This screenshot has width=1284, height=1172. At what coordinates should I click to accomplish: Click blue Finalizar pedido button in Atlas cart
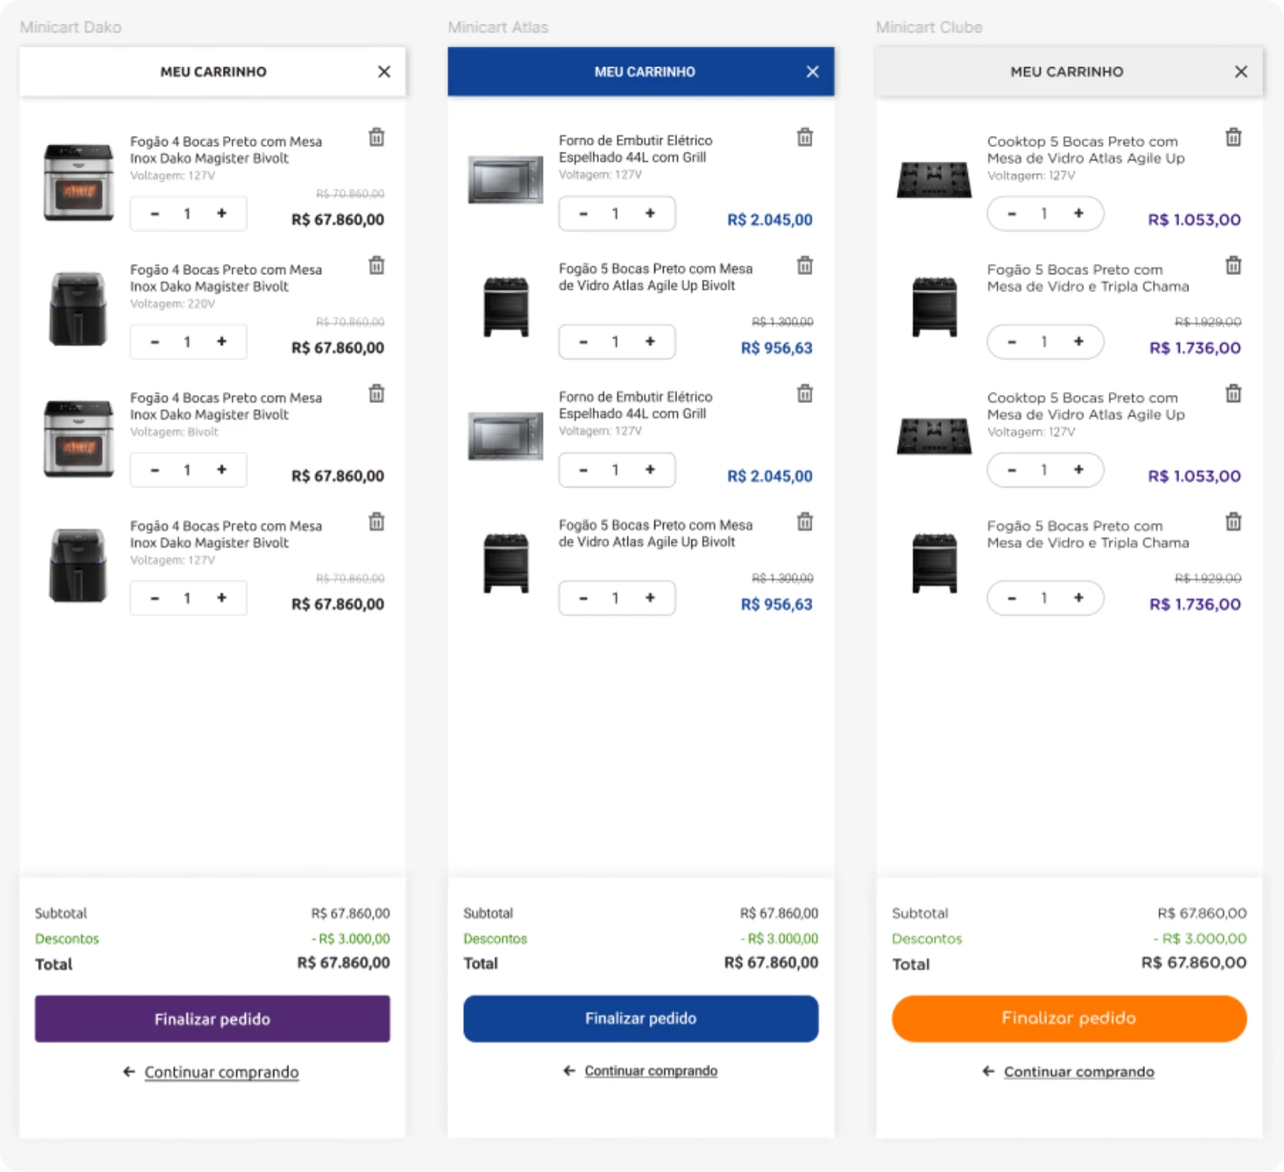coord(641,1019)
